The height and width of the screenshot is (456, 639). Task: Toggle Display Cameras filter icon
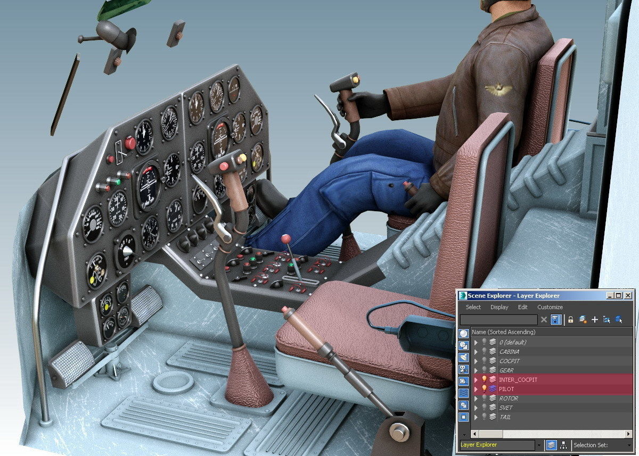(463, 369)
